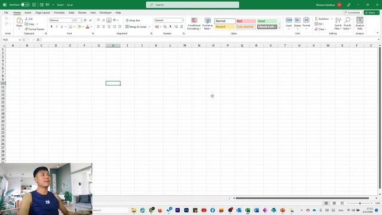Viewport: 382px width, 215px height.
Task: Open the font name dropdown
Action: 72,20
